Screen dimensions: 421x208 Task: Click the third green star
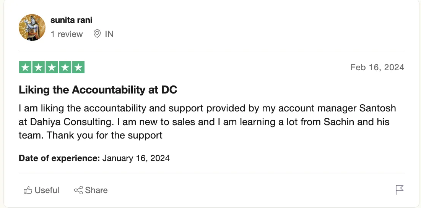[x=52, y=68]
